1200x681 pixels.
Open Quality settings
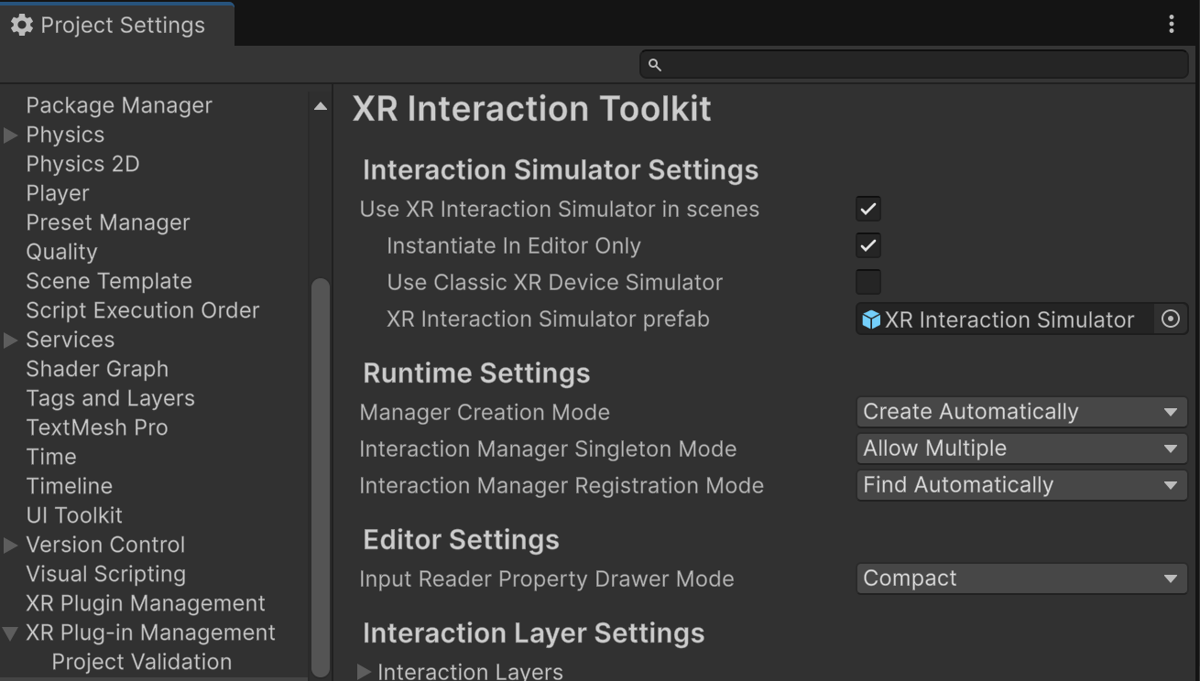[x=61, y=252]
